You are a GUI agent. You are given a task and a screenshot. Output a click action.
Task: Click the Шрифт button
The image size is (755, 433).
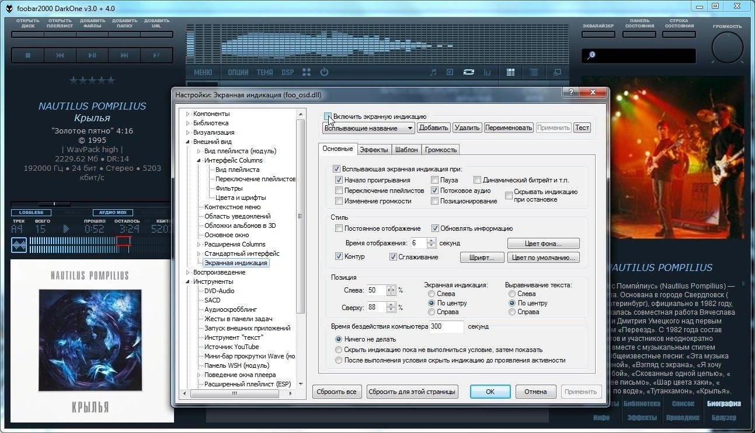pos(482,258)
